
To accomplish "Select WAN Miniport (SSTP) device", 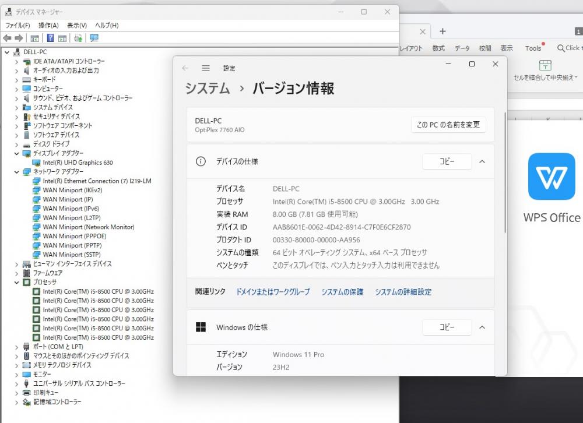I will [72, 255].
